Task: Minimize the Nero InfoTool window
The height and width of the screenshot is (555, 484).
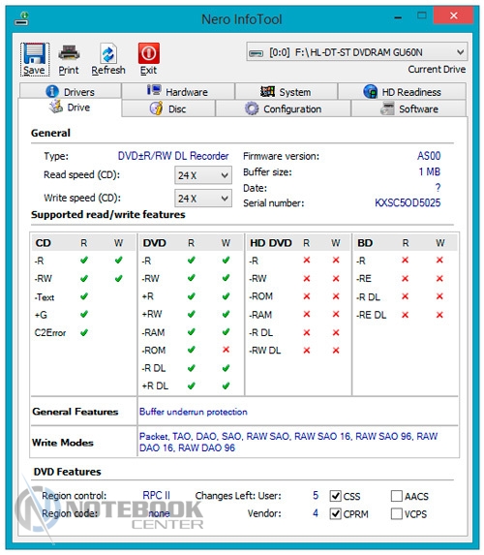Action: click(x=398, y=16)
